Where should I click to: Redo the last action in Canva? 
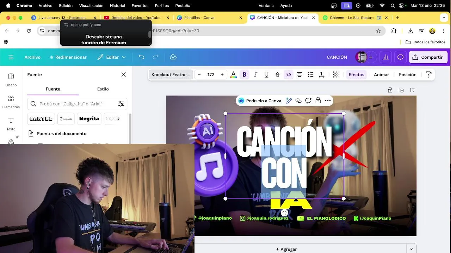tap(156, 57)
